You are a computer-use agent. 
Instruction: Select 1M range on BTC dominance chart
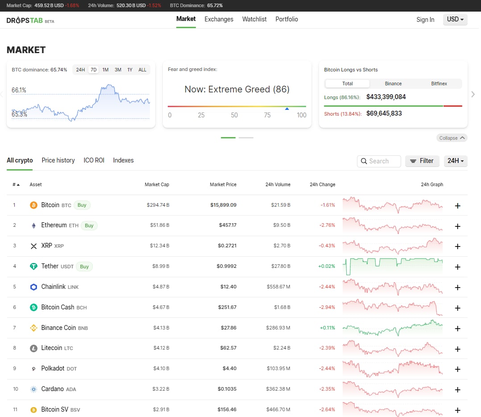tap(105, 70)
